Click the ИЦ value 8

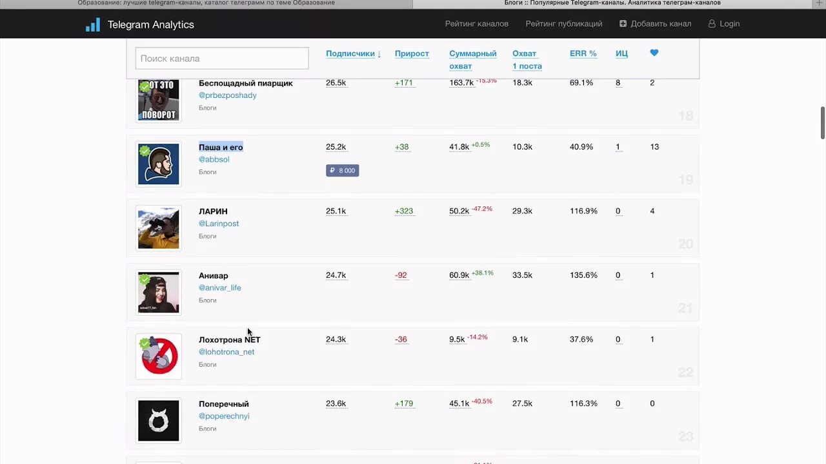pos(618,83)
